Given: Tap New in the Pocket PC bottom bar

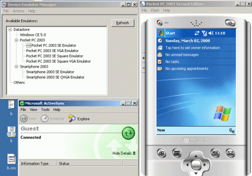Looking at the screenshot, I should (161, 130).
